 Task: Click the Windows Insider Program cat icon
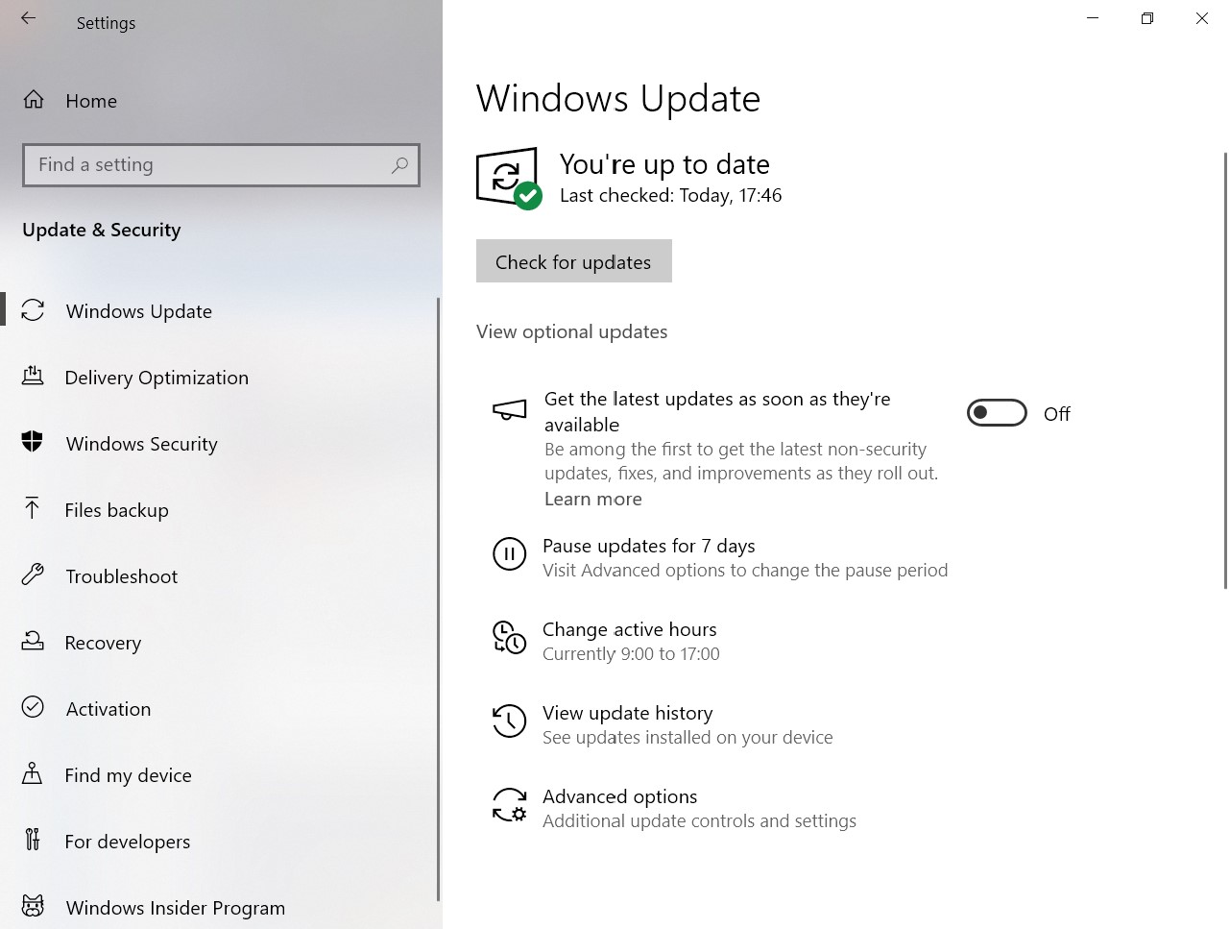point(33,907)
